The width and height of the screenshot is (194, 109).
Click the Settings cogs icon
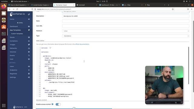(x=29, y=78)
